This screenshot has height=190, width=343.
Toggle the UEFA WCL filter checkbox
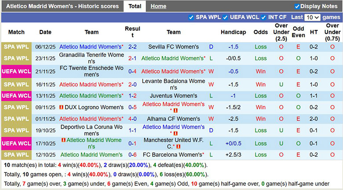pos(225,18)
